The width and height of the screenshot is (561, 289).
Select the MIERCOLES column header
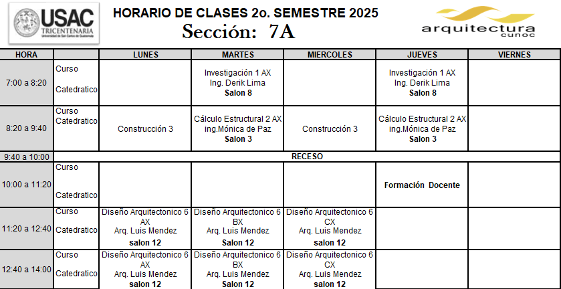(x=330, y=54)
